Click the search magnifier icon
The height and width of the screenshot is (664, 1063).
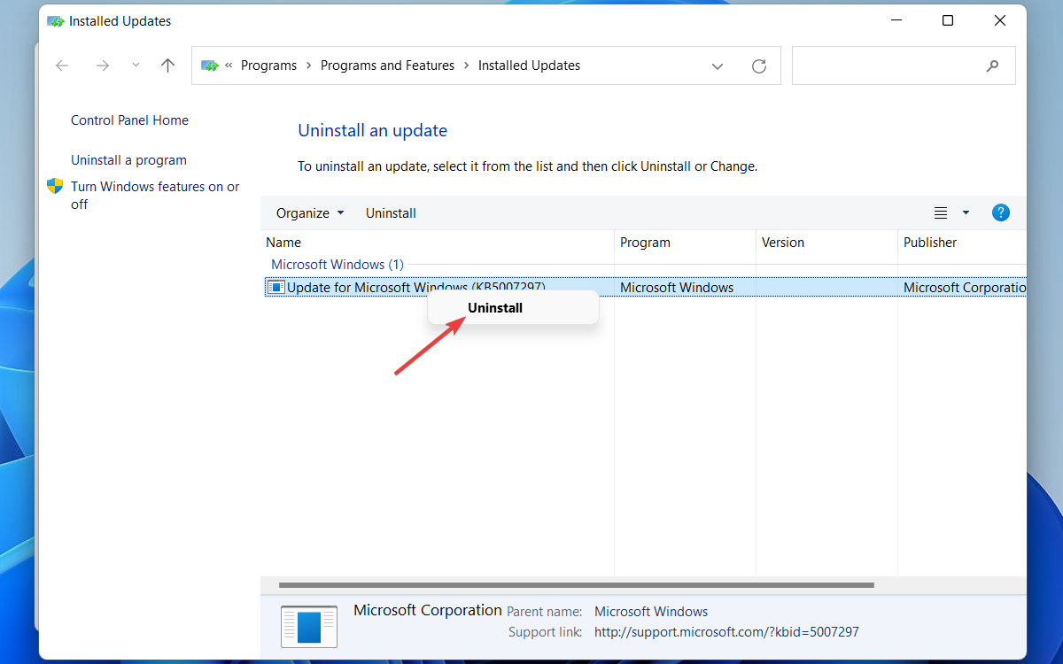point(992,66)
